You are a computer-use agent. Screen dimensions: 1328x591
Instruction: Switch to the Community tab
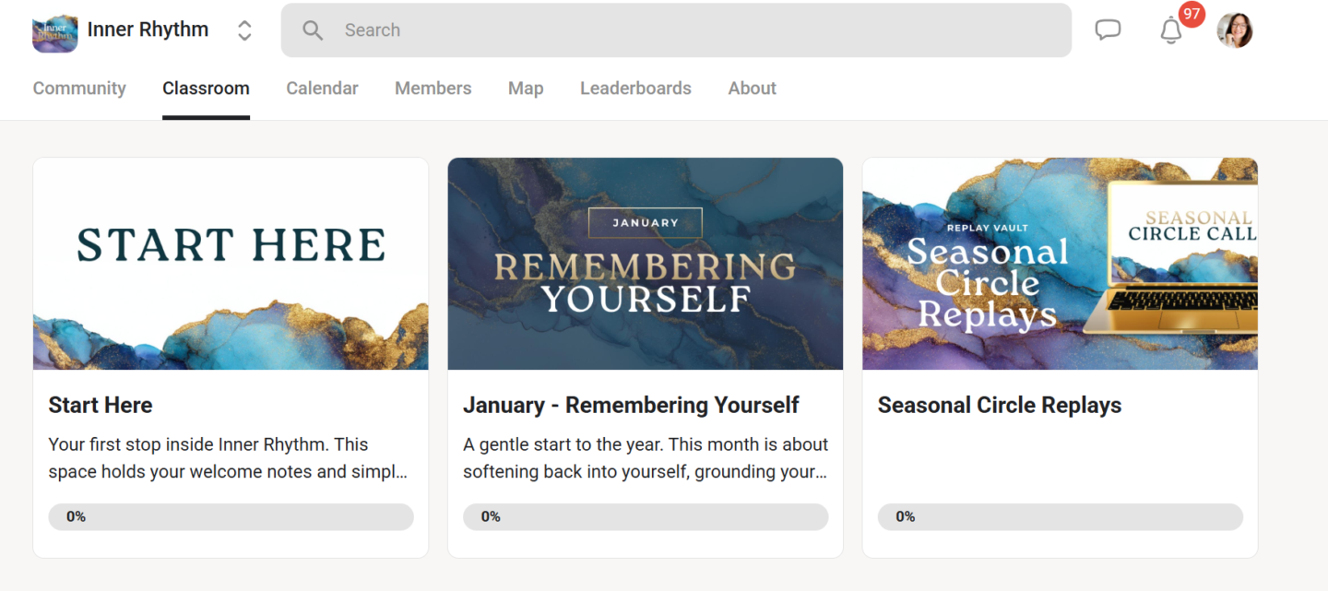(79, 89)
